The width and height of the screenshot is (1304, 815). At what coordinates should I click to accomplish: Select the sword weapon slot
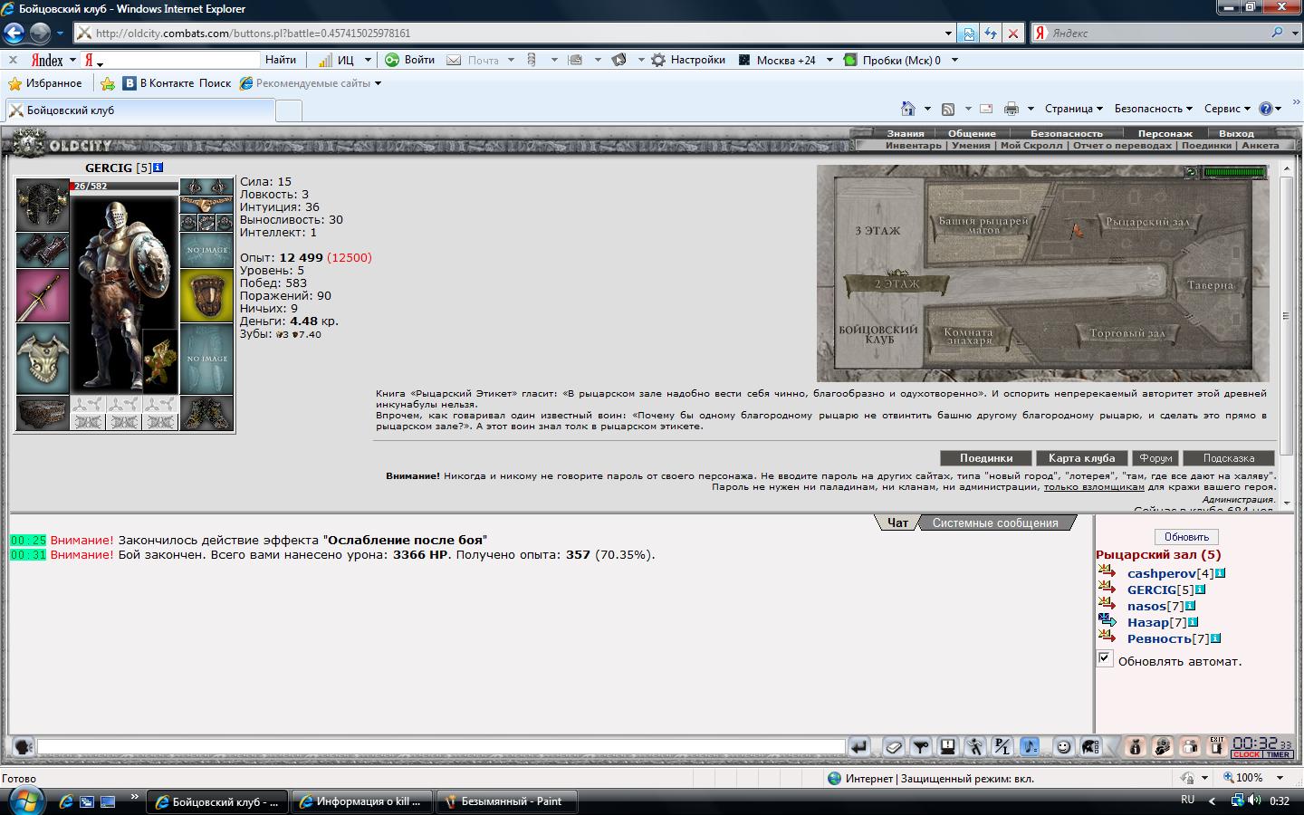(43, 295)
